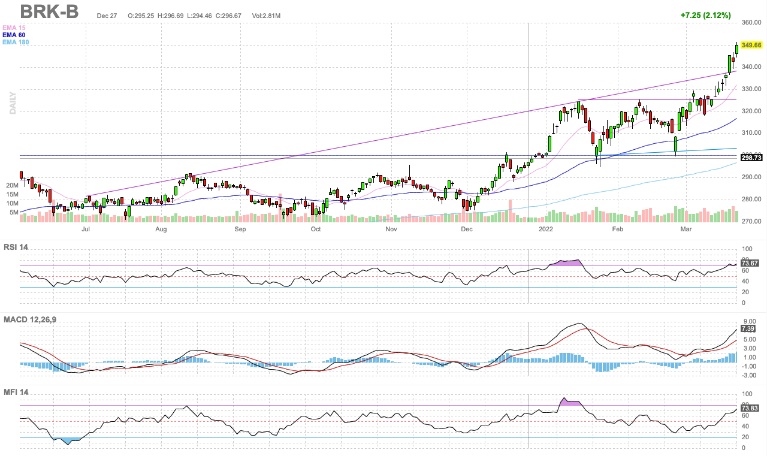Click the close price C:296.67 value
Viewport: 767px width, 456px height.
[x=228, y=16]
